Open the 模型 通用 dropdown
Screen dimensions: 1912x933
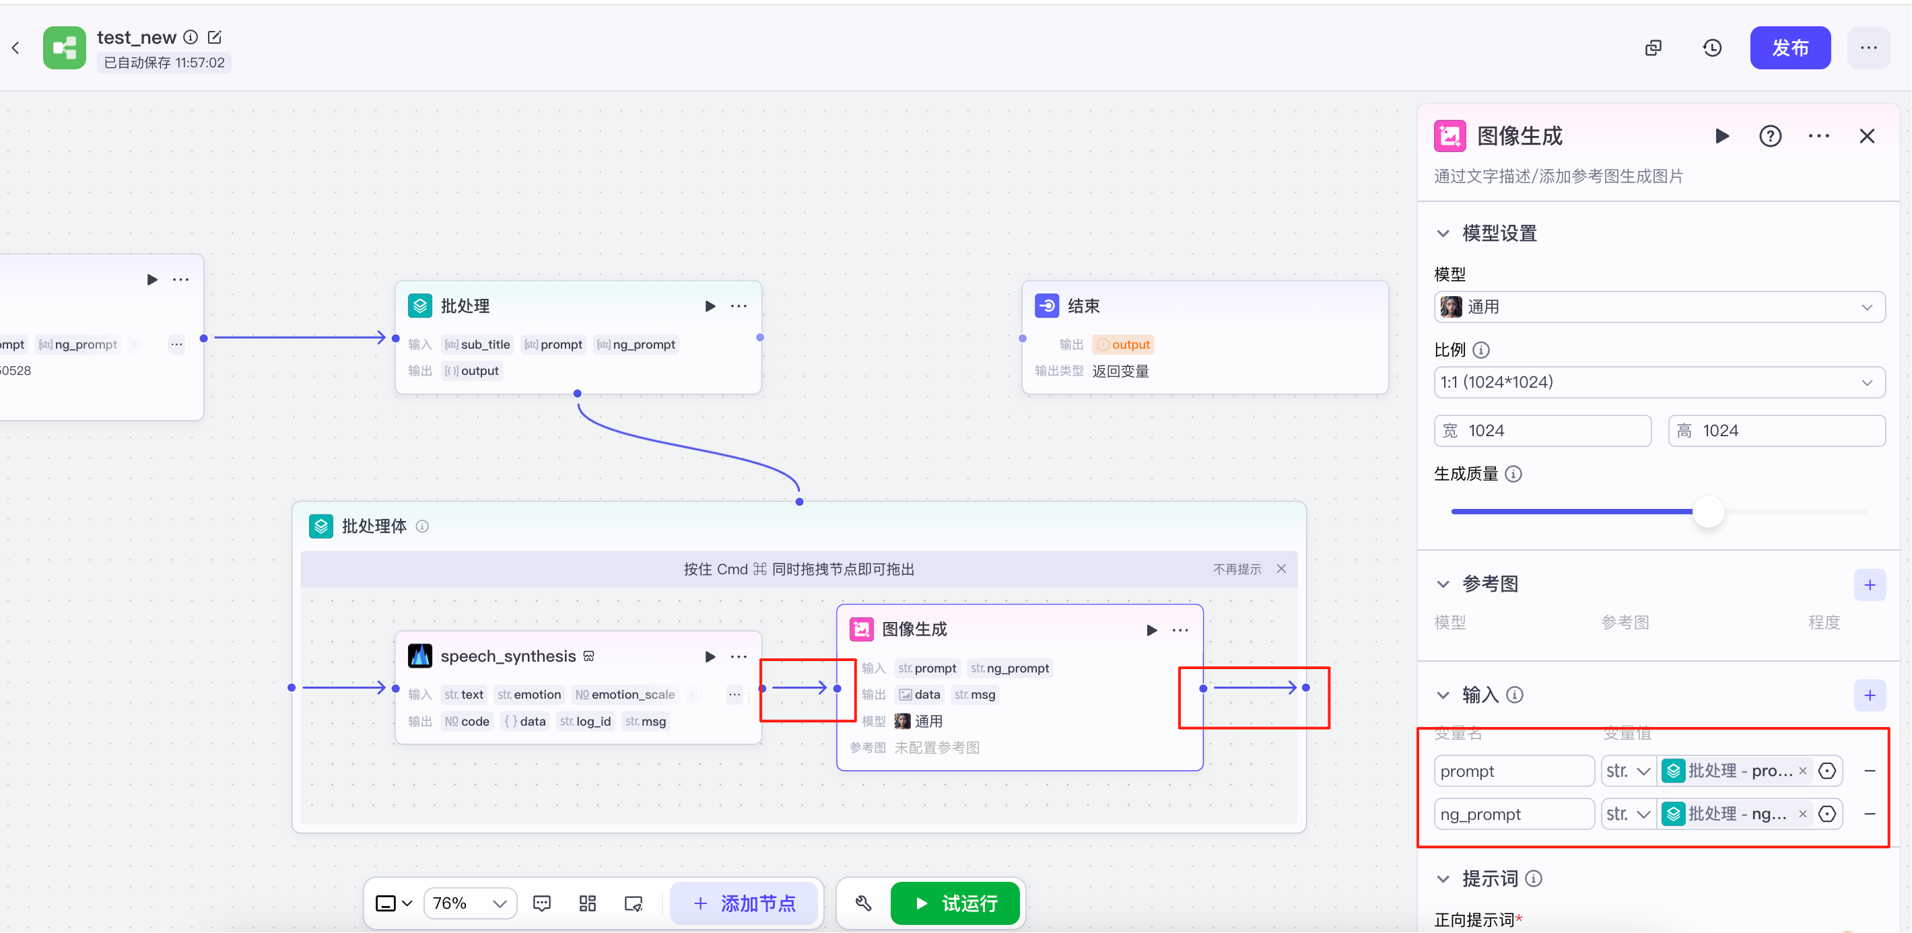1659,307
